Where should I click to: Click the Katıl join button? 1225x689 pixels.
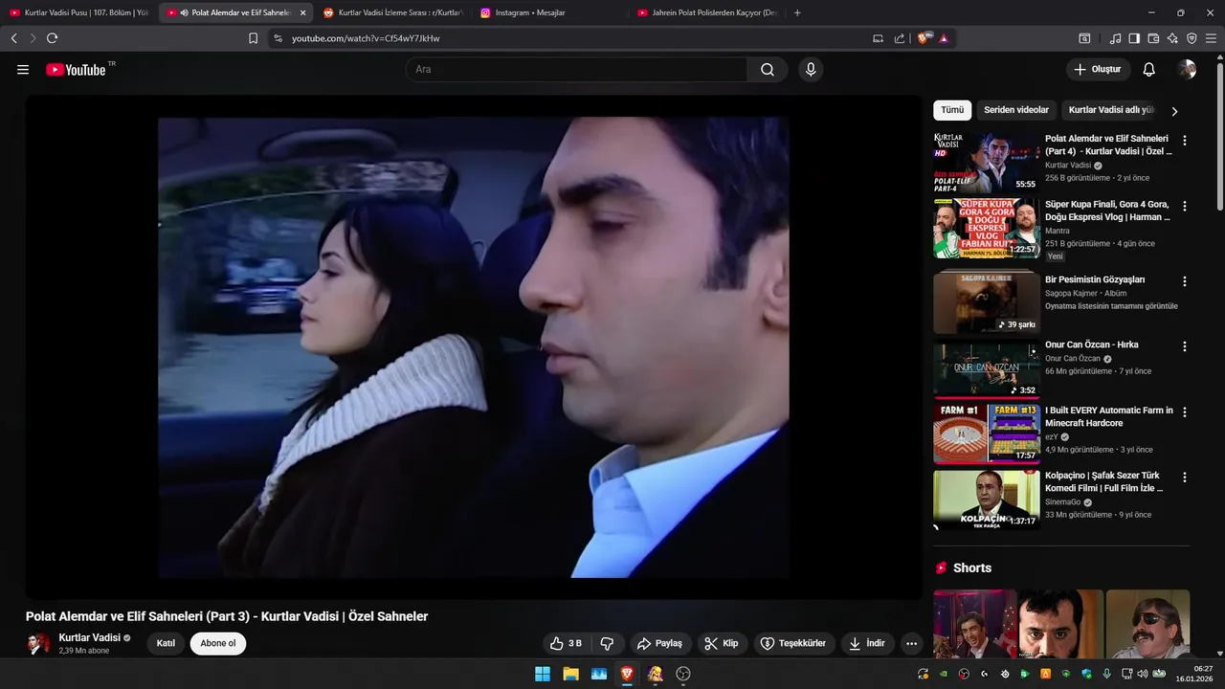(166, 643)
